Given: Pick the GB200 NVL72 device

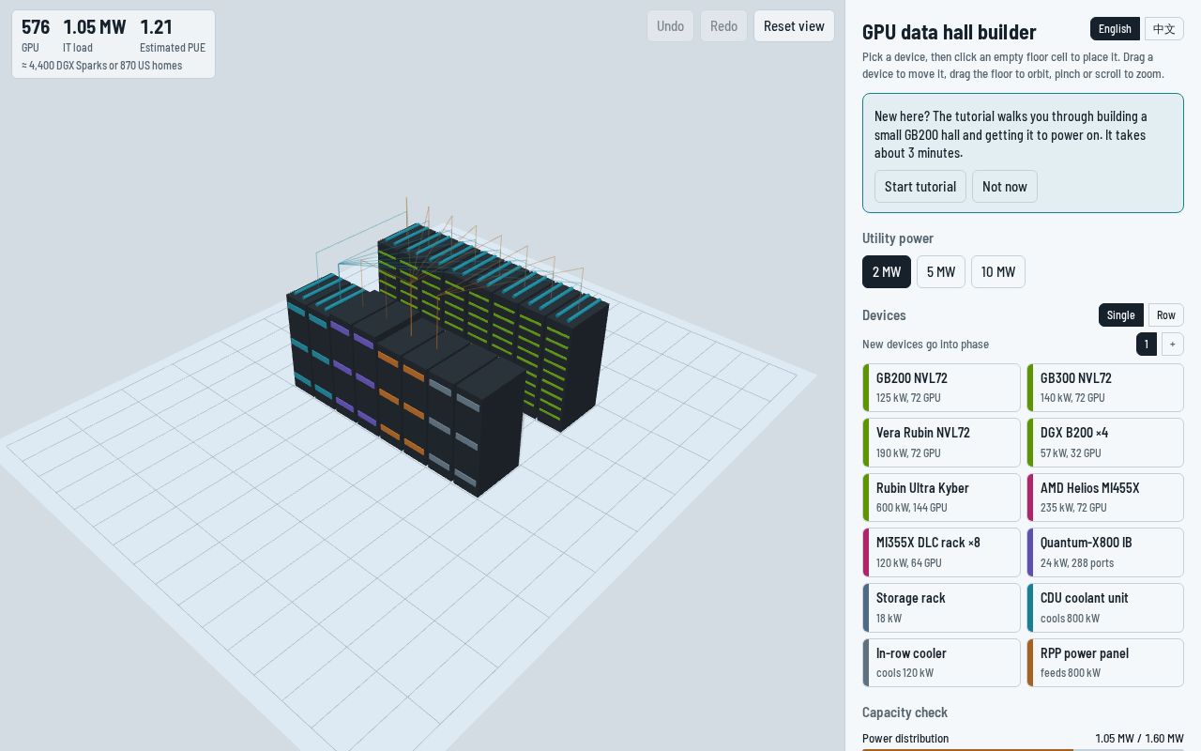Looking at the screenshot, I should click(941, 388).
